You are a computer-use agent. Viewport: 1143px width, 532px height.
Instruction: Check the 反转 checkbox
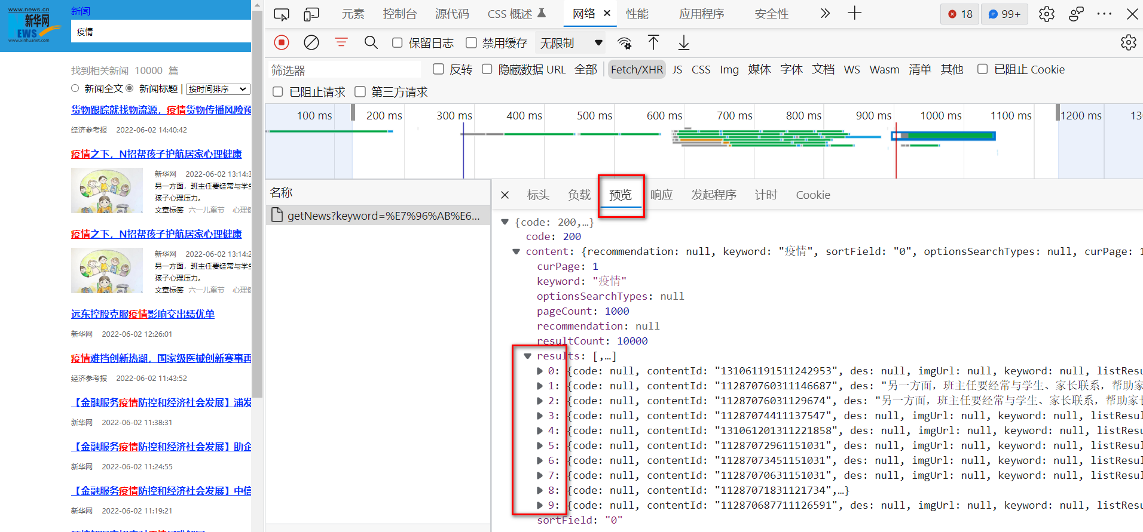[x=438, y=69]
